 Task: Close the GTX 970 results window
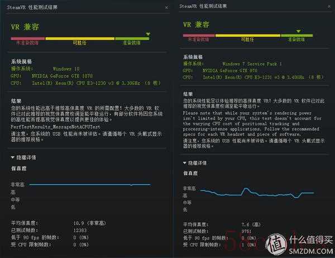(329, 6)
